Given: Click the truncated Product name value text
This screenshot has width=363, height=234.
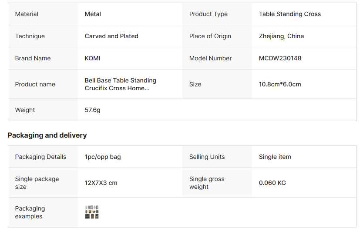Looking at the screenshot, I should [120, 84].
